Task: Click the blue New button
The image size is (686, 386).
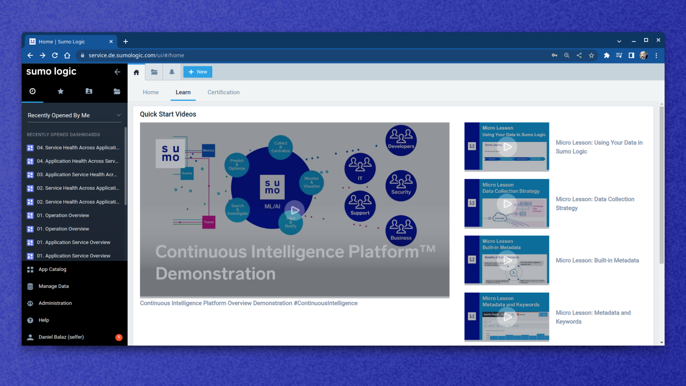Action: pyautogui.click(x=198, y=72)
